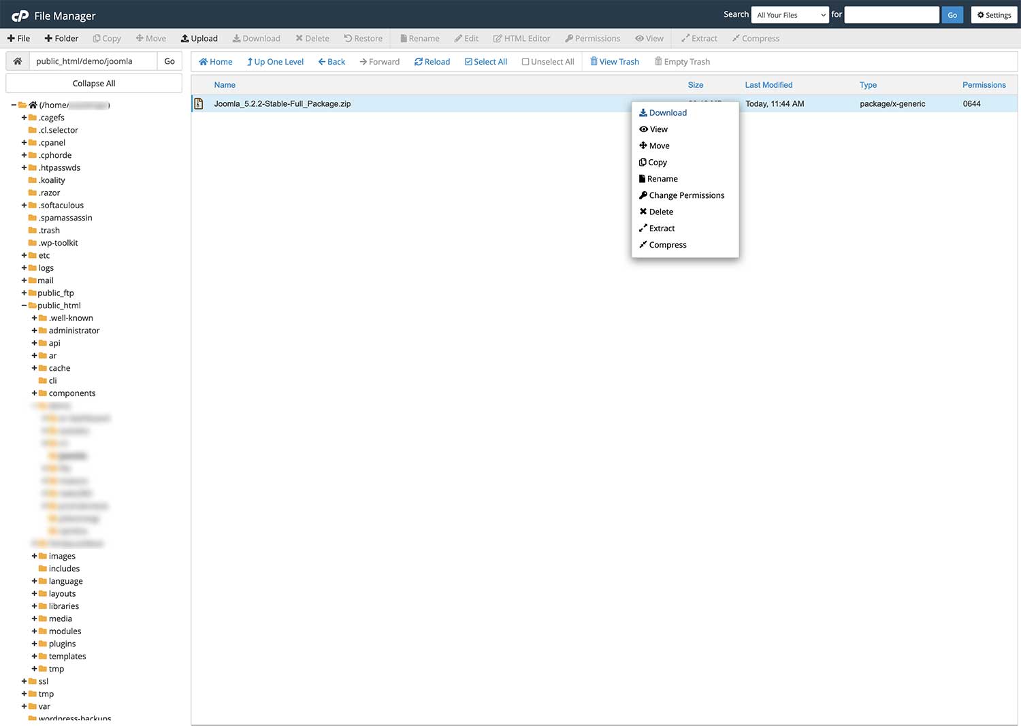Open Settings in the header
The width and height of the screenshot is (1021, 726).
coord(994,15)
